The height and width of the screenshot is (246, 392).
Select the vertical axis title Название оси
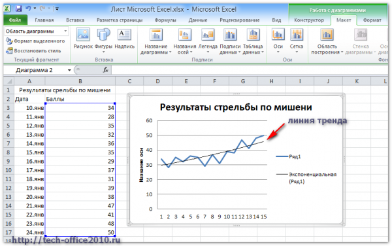tap(141, 165)
